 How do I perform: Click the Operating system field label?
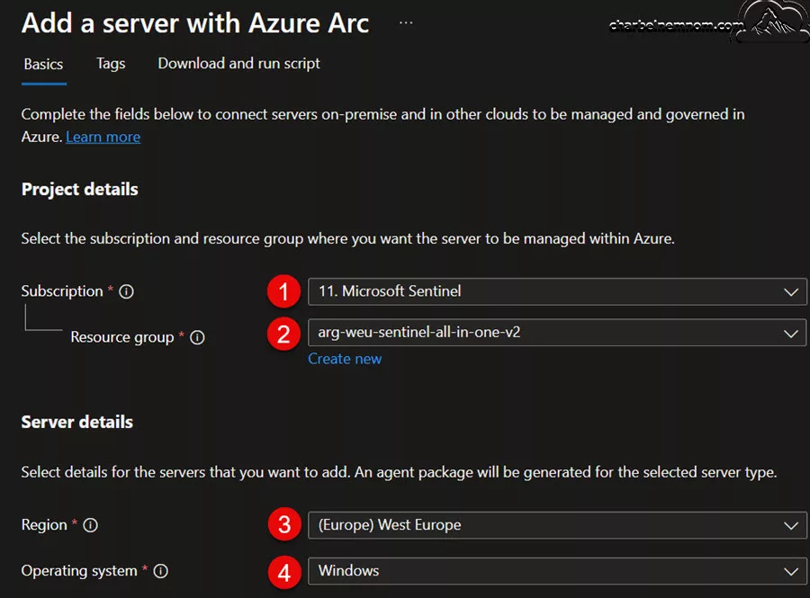[x=79, y=571]
